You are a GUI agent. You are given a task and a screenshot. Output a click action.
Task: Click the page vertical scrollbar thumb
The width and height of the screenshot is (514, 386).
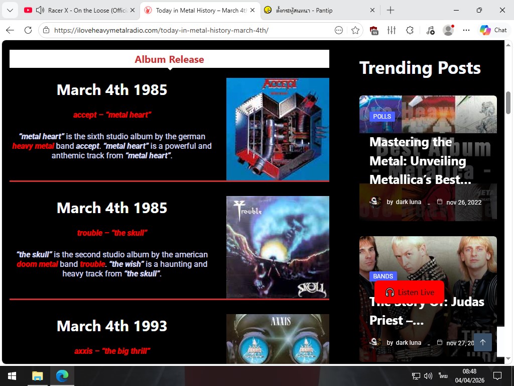(x=508, y=103)
